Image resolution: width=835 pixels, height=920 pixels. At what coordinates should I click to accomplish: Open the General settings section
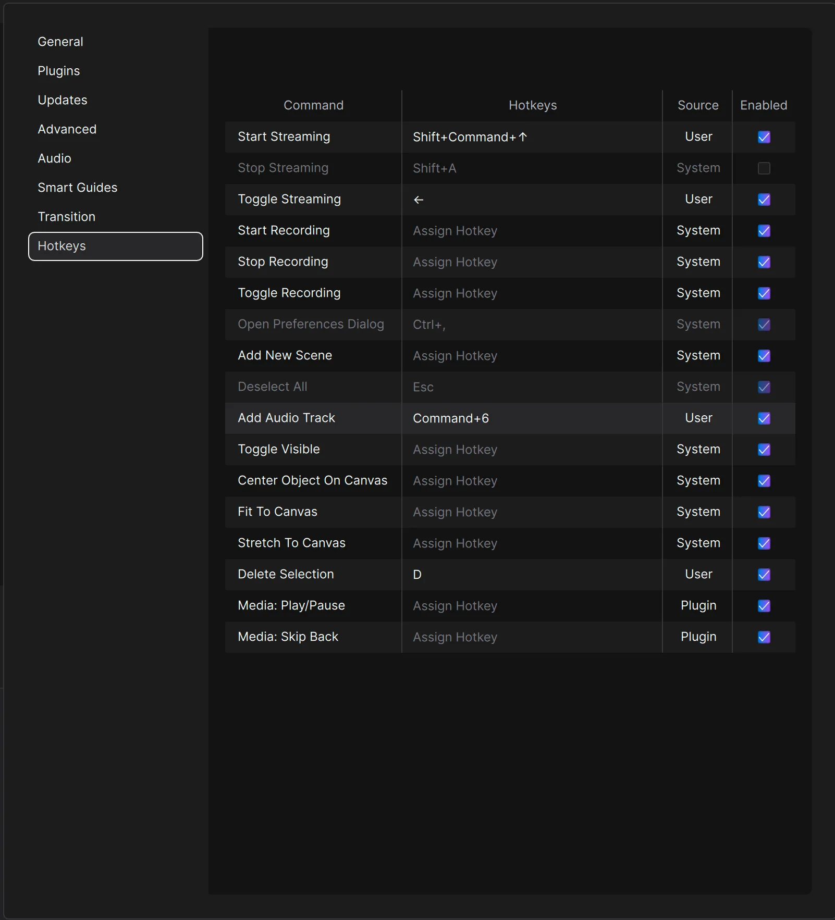(60, 42)
